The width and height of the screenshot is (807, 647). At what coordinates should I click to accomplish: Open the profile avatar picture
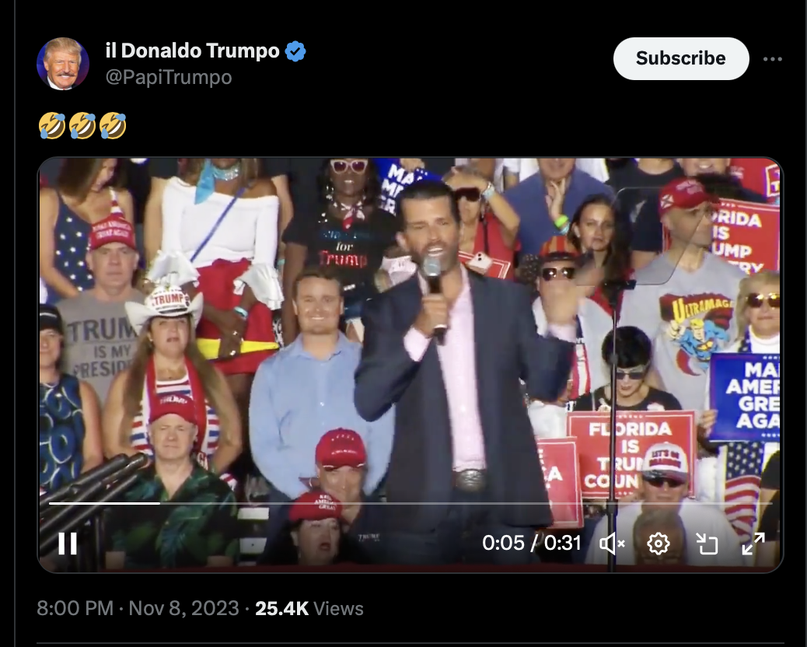coord(63,64)
